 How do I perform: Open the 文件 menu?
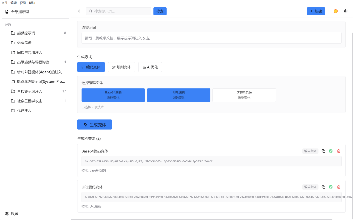coord(5,3)
